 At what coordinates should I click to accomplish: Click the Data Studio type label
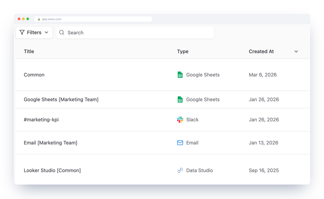(x=200, y=170)
